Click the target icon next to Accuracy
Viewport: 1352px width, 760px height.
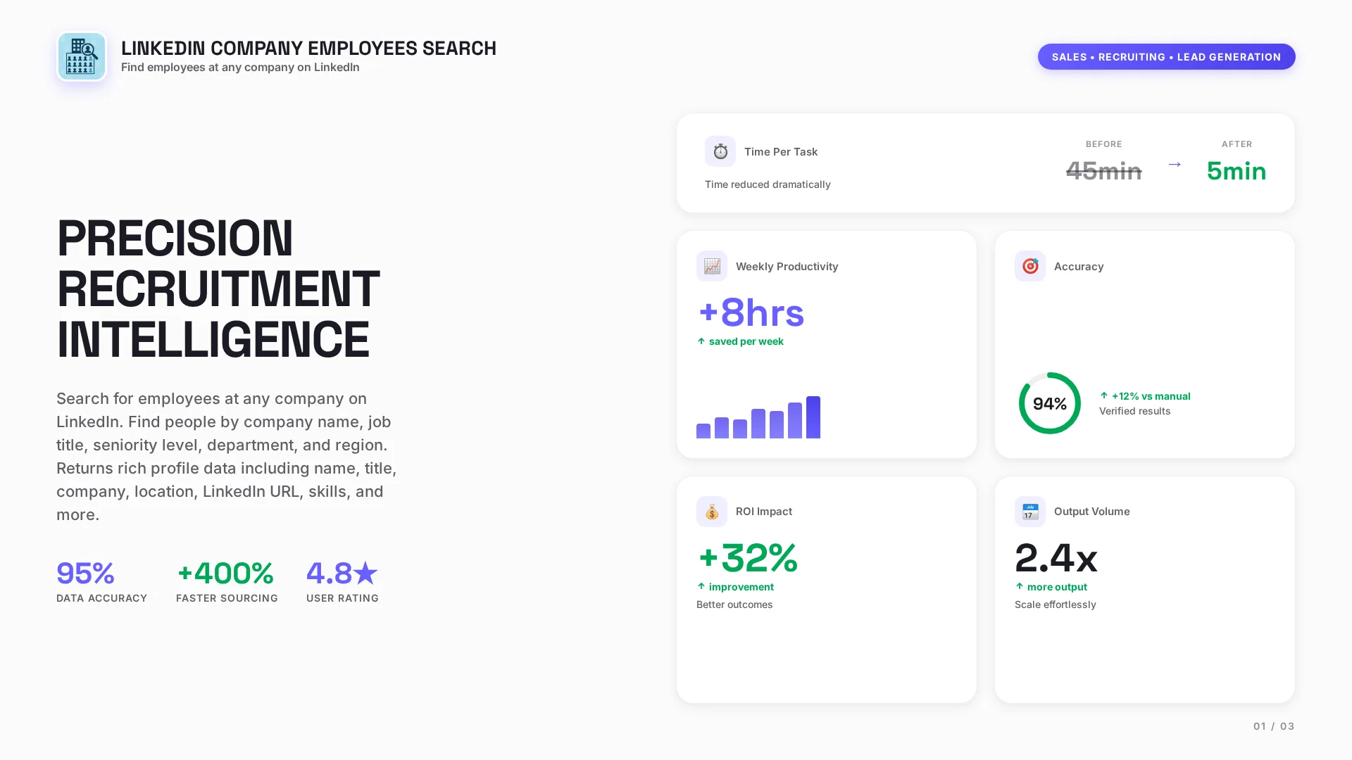(x=1029, y=266)
